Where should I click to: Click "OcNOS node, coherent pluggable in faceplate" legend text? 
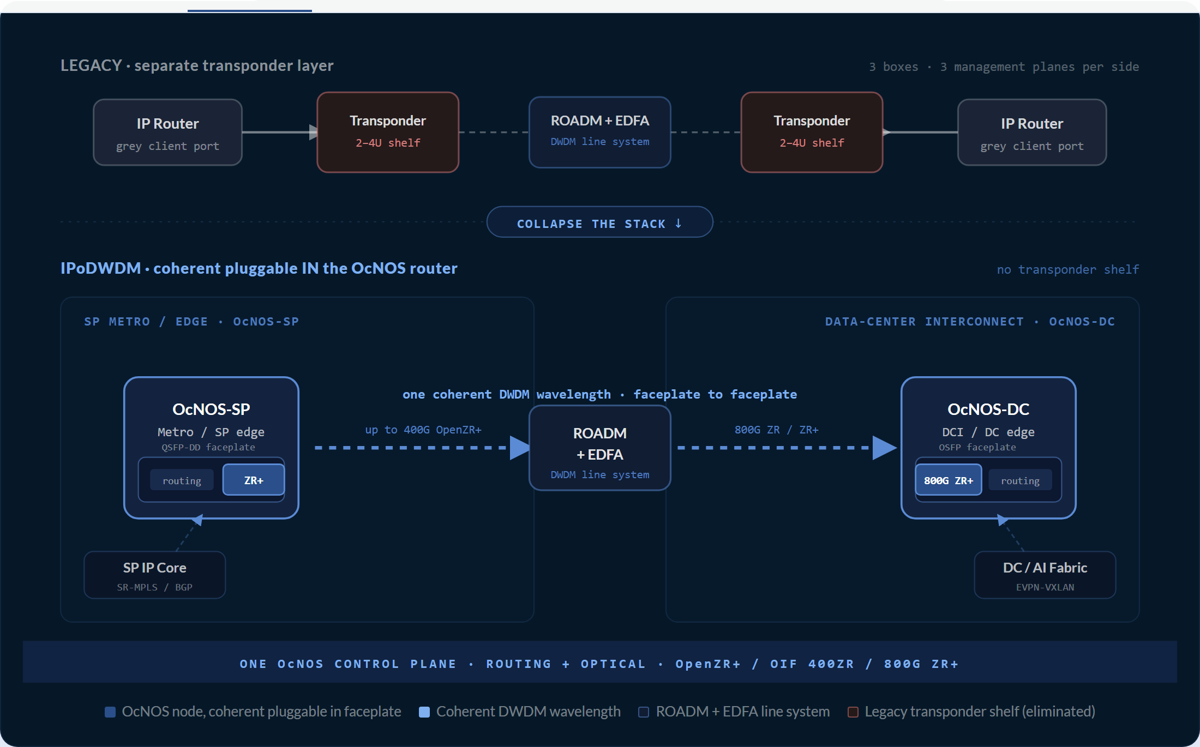[x=262, y=712]
